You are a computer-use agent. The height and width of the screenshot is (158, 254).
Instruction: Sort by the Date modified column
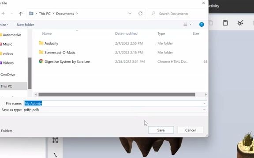coord(126,33)
